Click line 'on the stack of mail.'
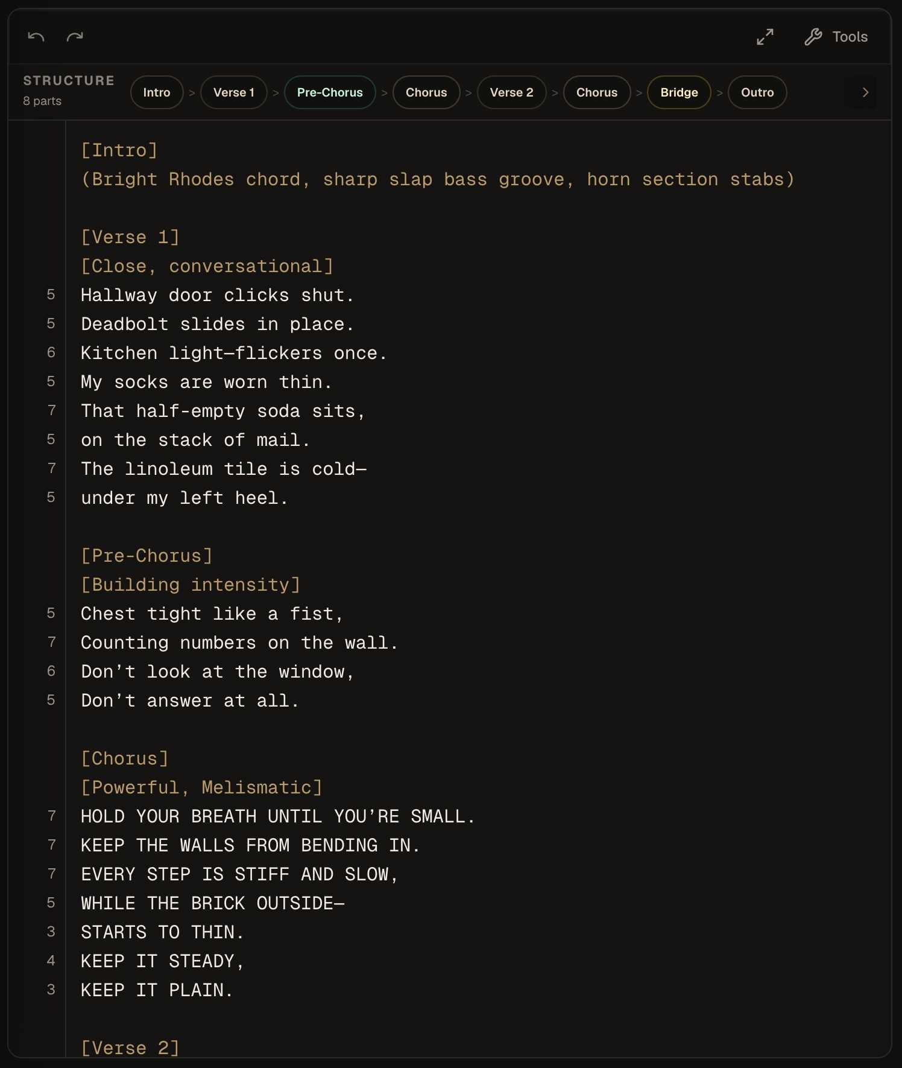Image resolution: width=902 pixels, height=1068 pixels. click(196, 440)
